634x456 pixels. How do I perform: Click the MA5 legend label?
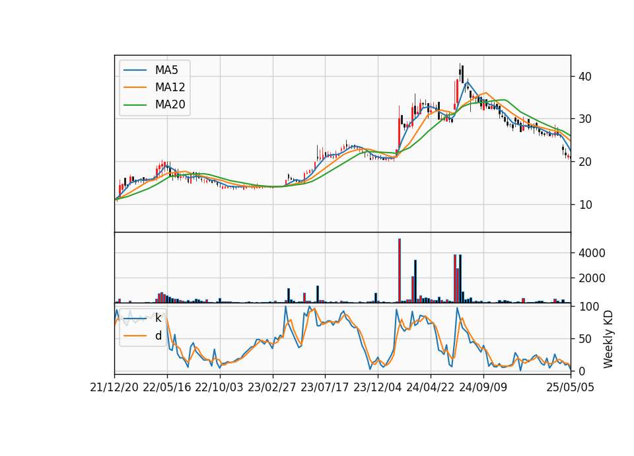(x=166, y=70)
